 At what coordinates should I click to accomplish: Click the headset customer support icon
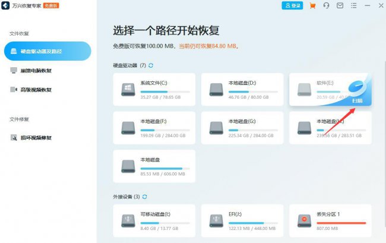pos(326,5)
